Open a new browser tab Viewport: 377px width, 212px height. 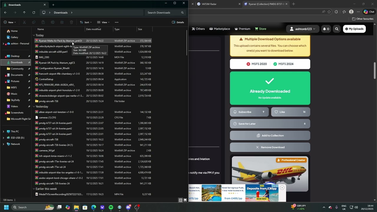coord(293,4)
